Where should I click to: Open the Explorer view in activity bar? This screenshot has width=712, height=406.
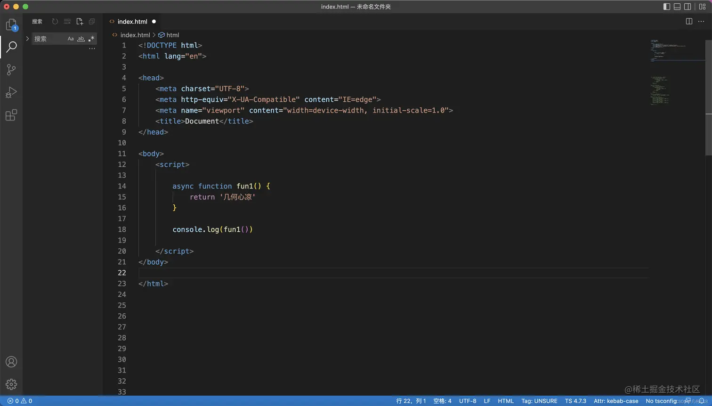(11, 24)
